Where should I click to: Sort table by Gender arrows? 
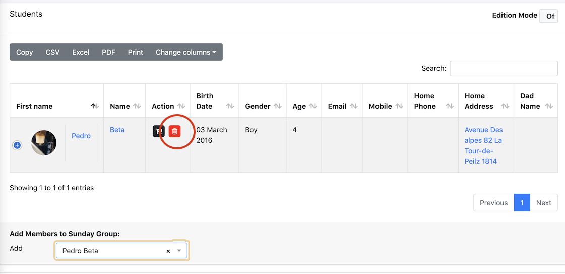(x=277, y=106)
